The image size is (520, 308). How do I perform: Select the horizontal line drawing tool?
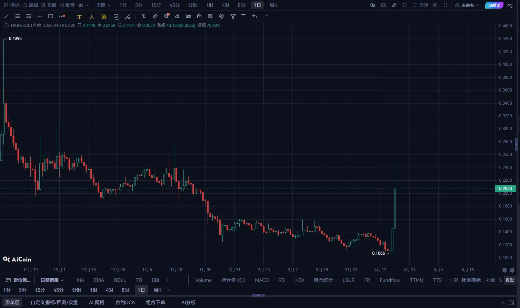[40, 16]
